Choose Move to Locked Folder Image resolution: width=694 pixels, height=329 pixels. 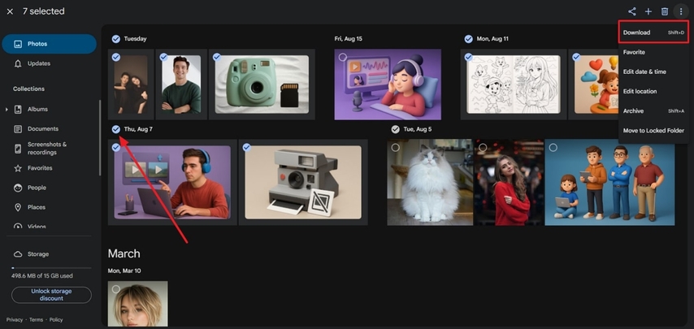(653, 130)
